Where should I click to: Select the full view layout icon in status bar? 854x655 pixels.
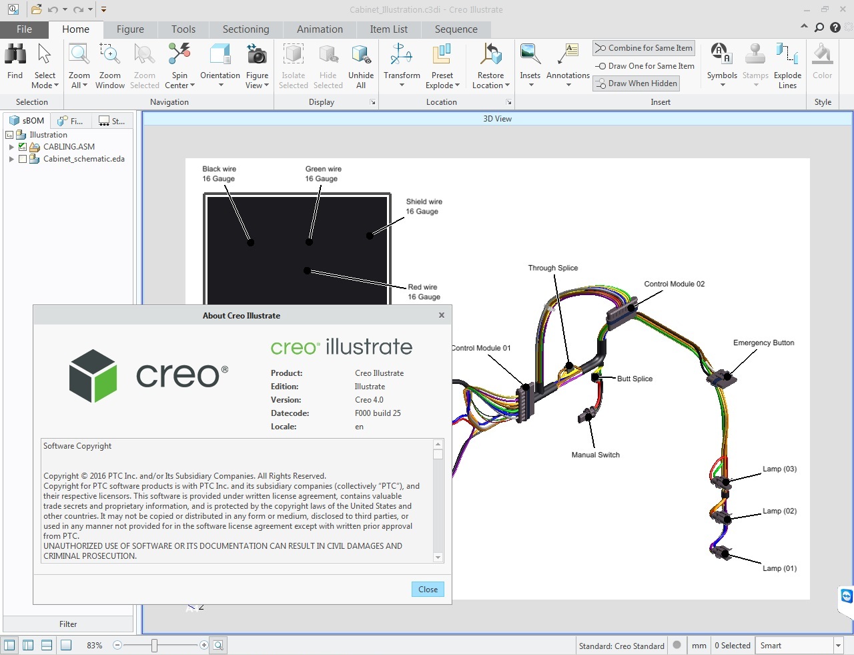[x=66, y=645]
